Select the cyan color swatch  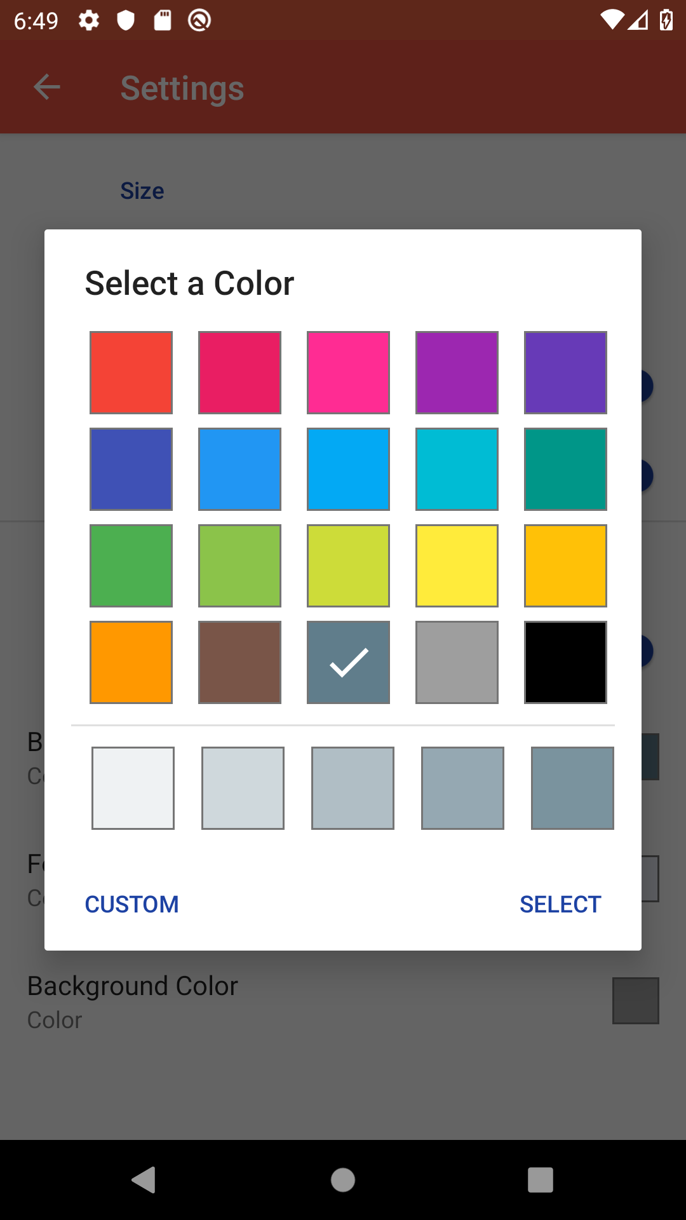[457, 469]
